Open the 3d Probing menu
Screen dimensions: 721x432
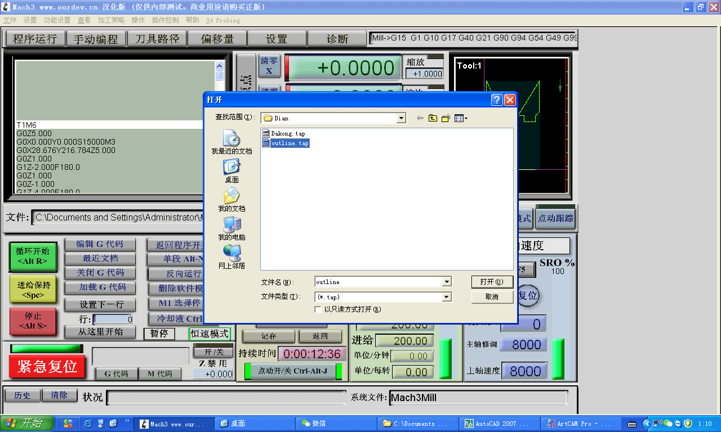coord(222,20)
